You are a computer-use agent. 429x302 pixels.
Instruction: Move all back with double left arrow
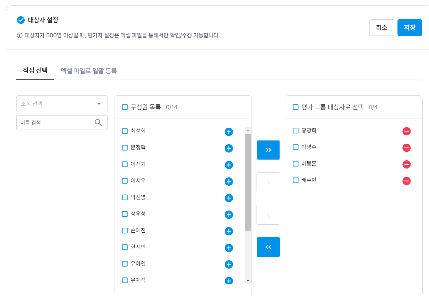click(x=268, y=247)
